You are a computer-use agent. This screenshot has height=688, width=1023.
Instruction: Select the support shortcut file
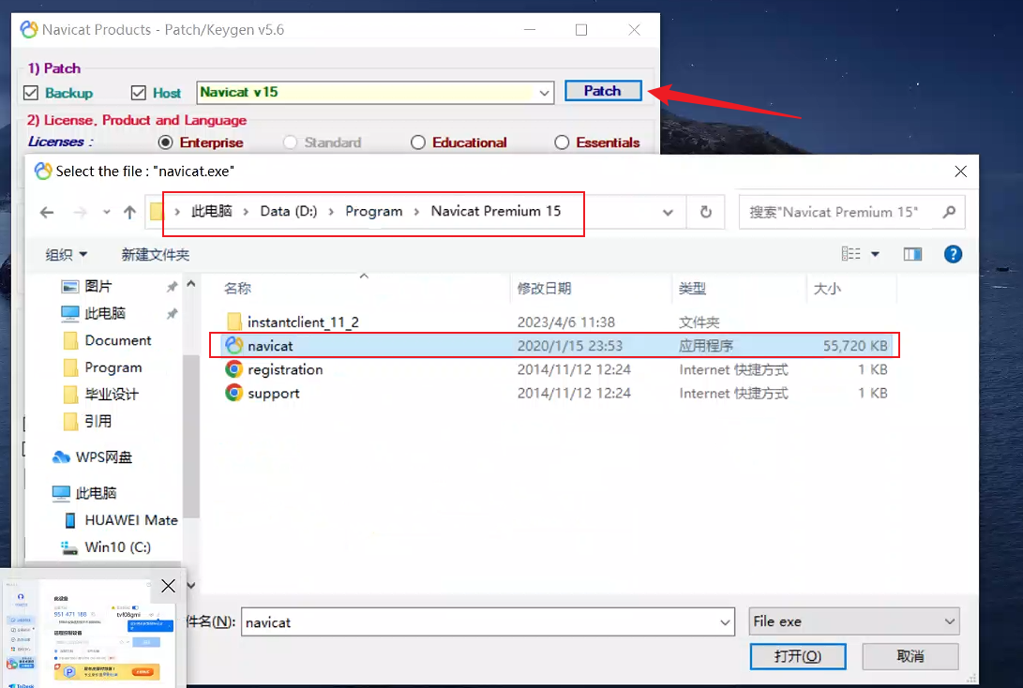coord(274,394)
